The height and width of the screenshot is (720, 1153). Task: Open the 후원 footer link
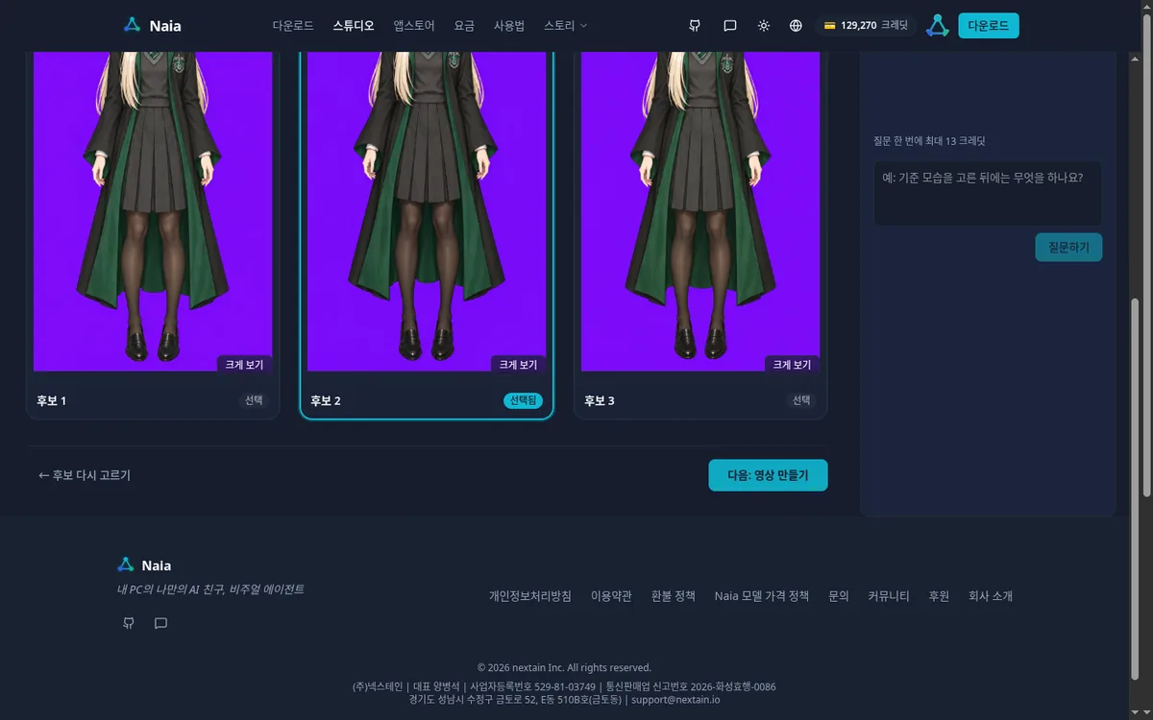click(939, 596)
